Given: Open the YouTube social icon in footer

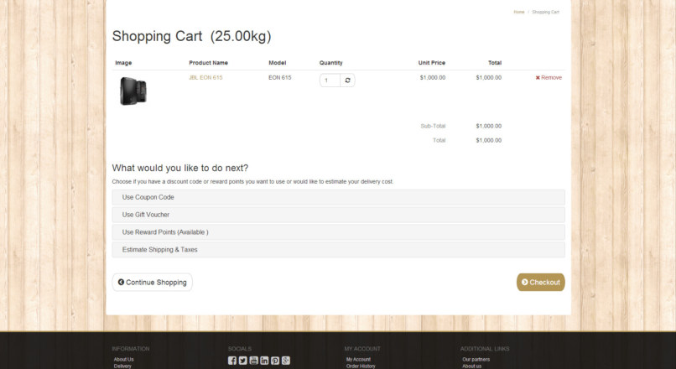Looking at the screenshot, I should 254,361.
